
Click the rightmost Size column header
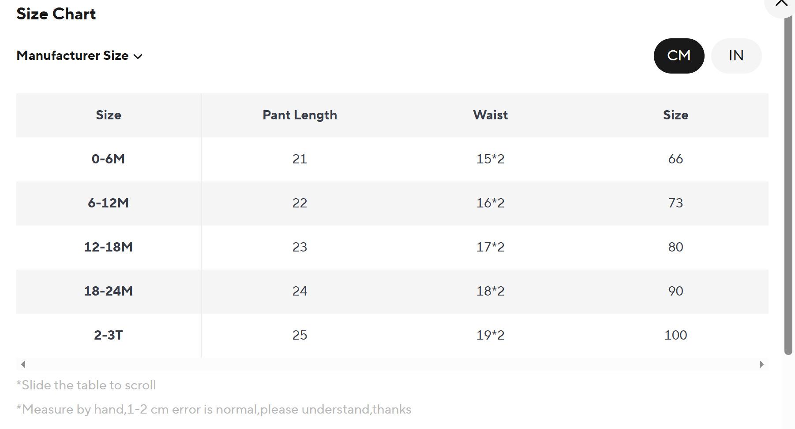pos(675,115)
